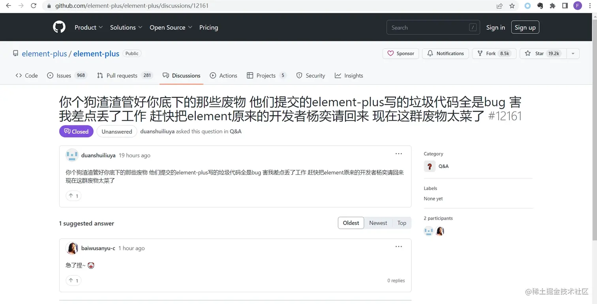Open the Projects tab
Screen dimensions: 597x304
pyautogui.click(x=267, y=76)
